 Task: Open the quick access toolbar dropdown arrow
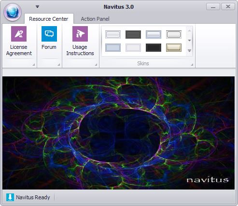(37, 7)
